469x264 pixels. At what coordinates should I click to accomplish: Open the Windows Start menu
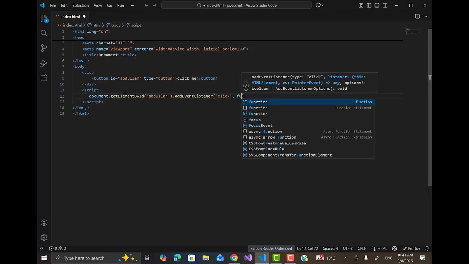pyautogui.click(x=44, y=258)
